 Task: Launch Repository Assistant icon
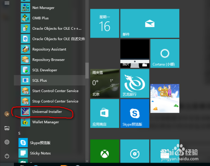click(26, 49)
